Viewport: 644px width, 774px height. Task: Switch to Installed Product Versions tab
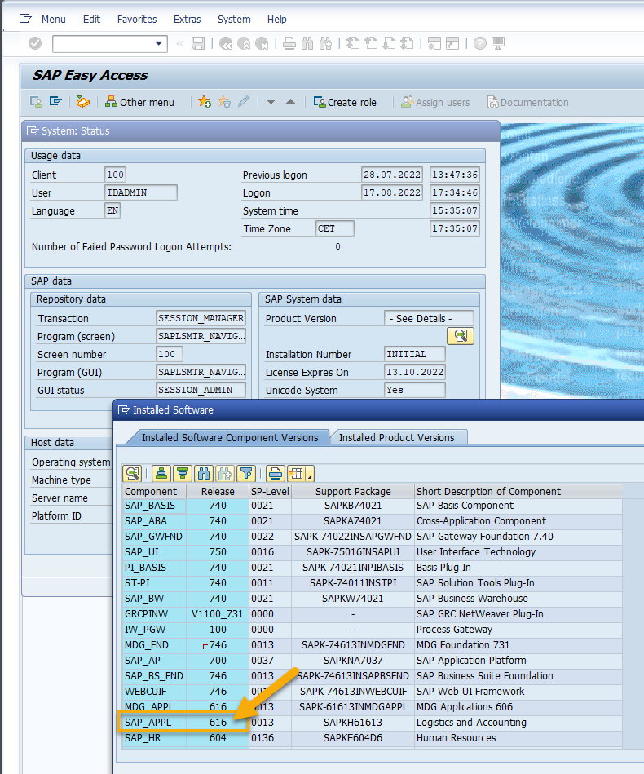pyautogui.click(x=396, y=437)
